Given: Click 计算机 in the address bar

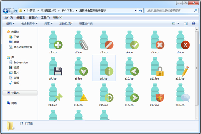Looking at the screenshot, I should coord(31,10).
